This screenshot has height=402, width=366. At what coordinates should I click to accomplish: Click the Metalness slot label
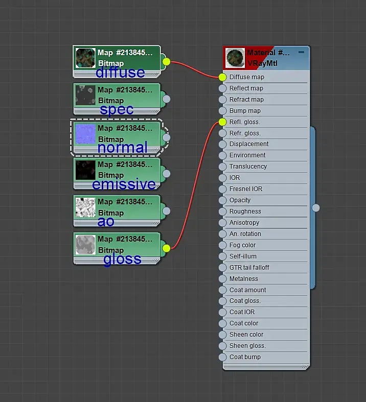[244, 279]
